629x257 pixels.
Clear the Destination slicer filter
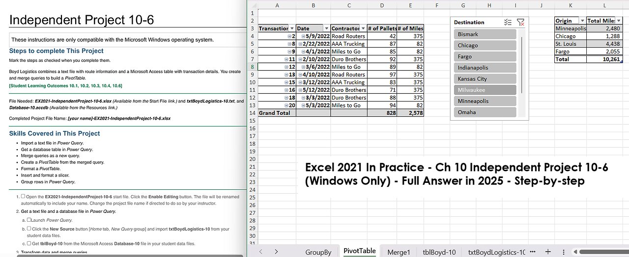(x=520, y=23)
